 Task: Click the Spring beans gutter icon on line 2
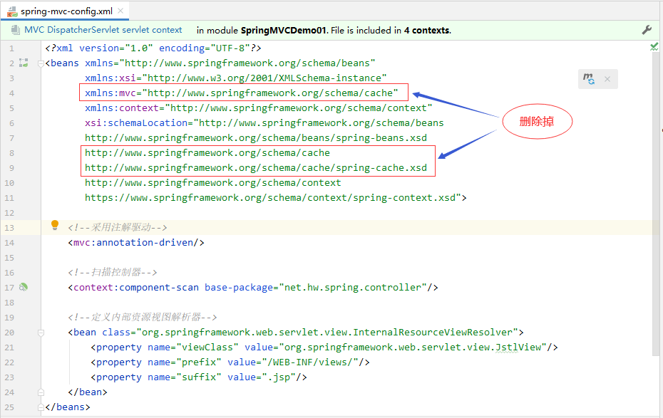tap(24, 63)
